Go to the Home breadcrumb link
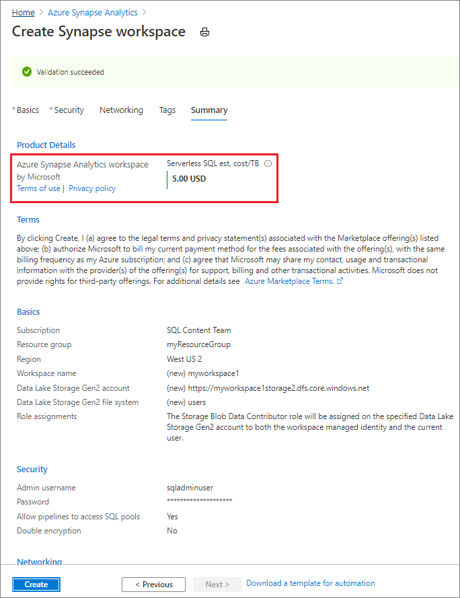The height and width of the screenshot is (598, 460). point(24,13)
